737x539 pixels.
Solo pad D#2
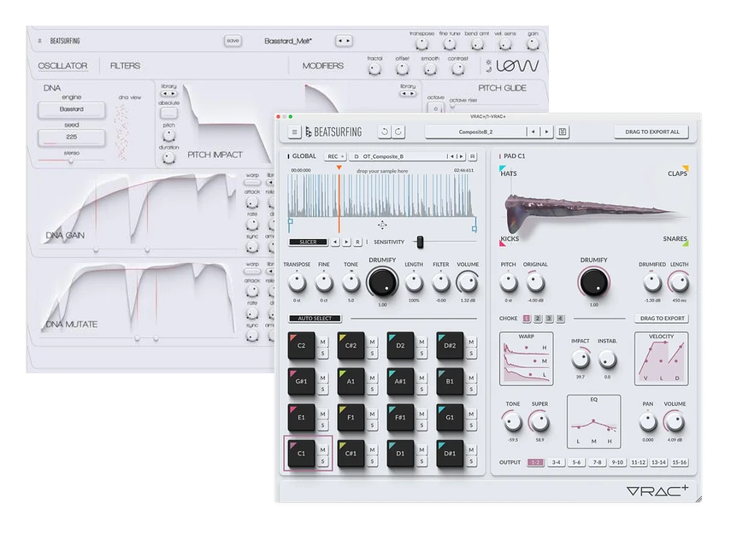tap(471, 353)
